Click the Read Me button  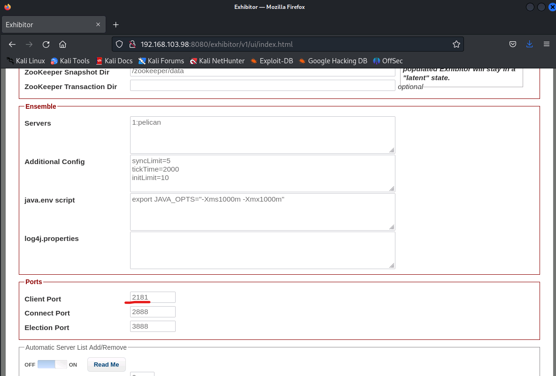point(107,364)
